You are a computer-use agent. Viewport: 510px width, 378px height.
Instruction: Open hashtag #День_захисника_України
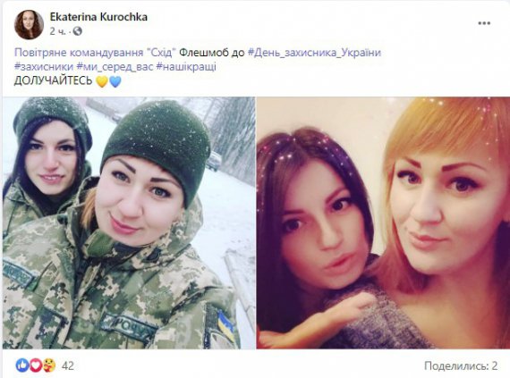click(x=314, y=53)
